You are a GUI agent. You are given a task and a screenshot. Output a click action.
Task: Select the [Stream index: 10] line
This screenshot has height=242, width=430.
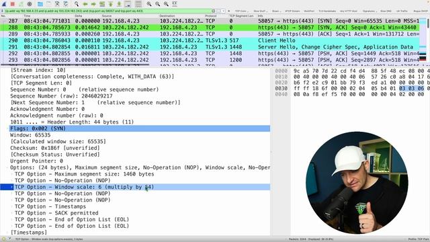[38, 70]
